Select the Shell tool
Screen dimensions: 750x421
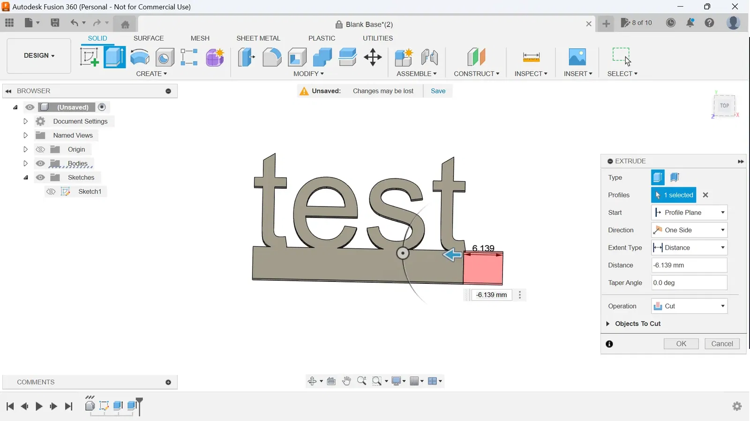click(x=297, y=57)
